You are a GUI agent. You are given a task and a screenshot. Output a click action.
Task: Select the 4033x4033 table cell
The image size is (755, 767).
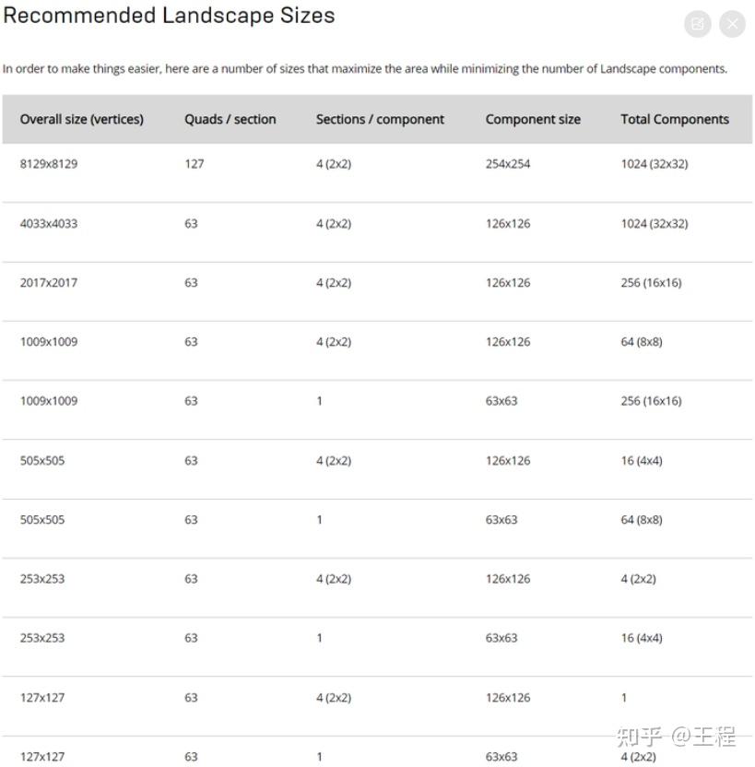(x=49, y=224)
